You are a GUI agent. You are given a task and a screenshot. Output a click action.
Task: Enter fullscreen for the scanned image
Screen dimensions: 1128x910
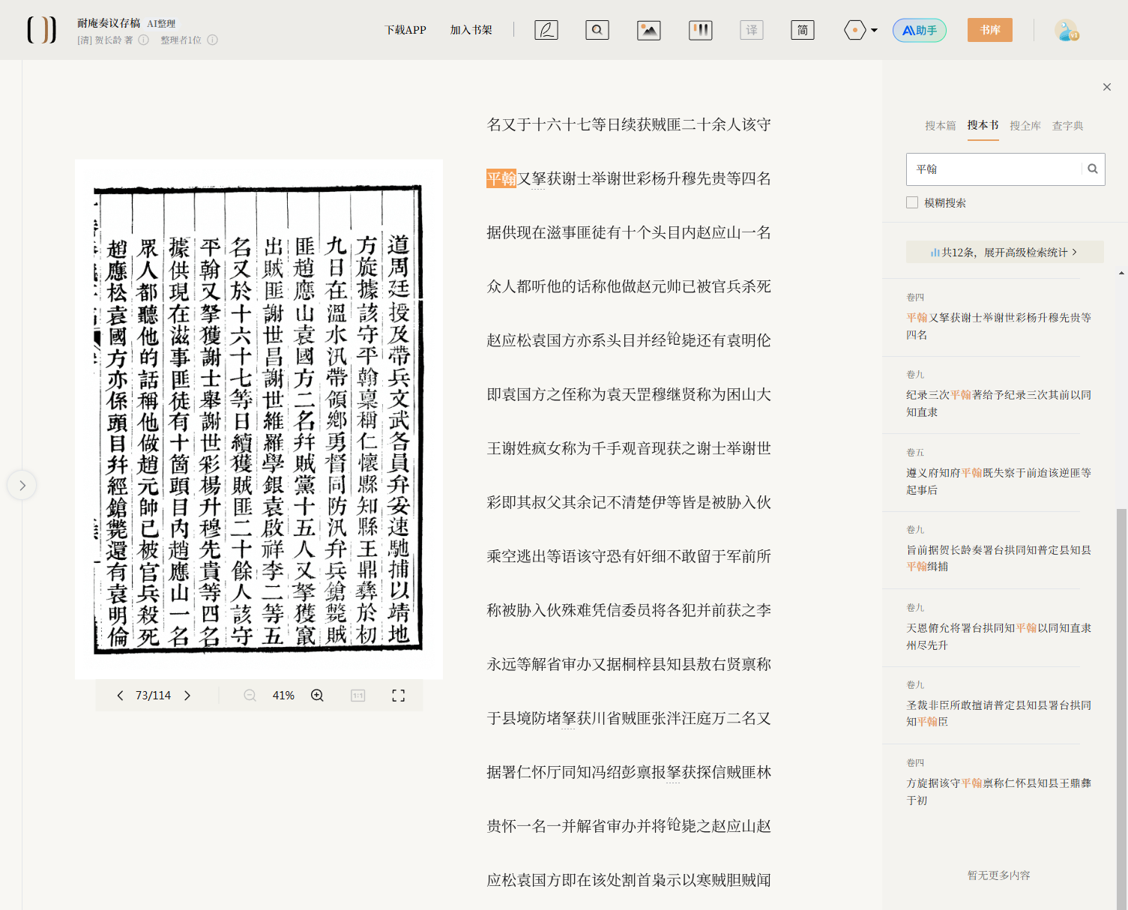tap(398, 696)
